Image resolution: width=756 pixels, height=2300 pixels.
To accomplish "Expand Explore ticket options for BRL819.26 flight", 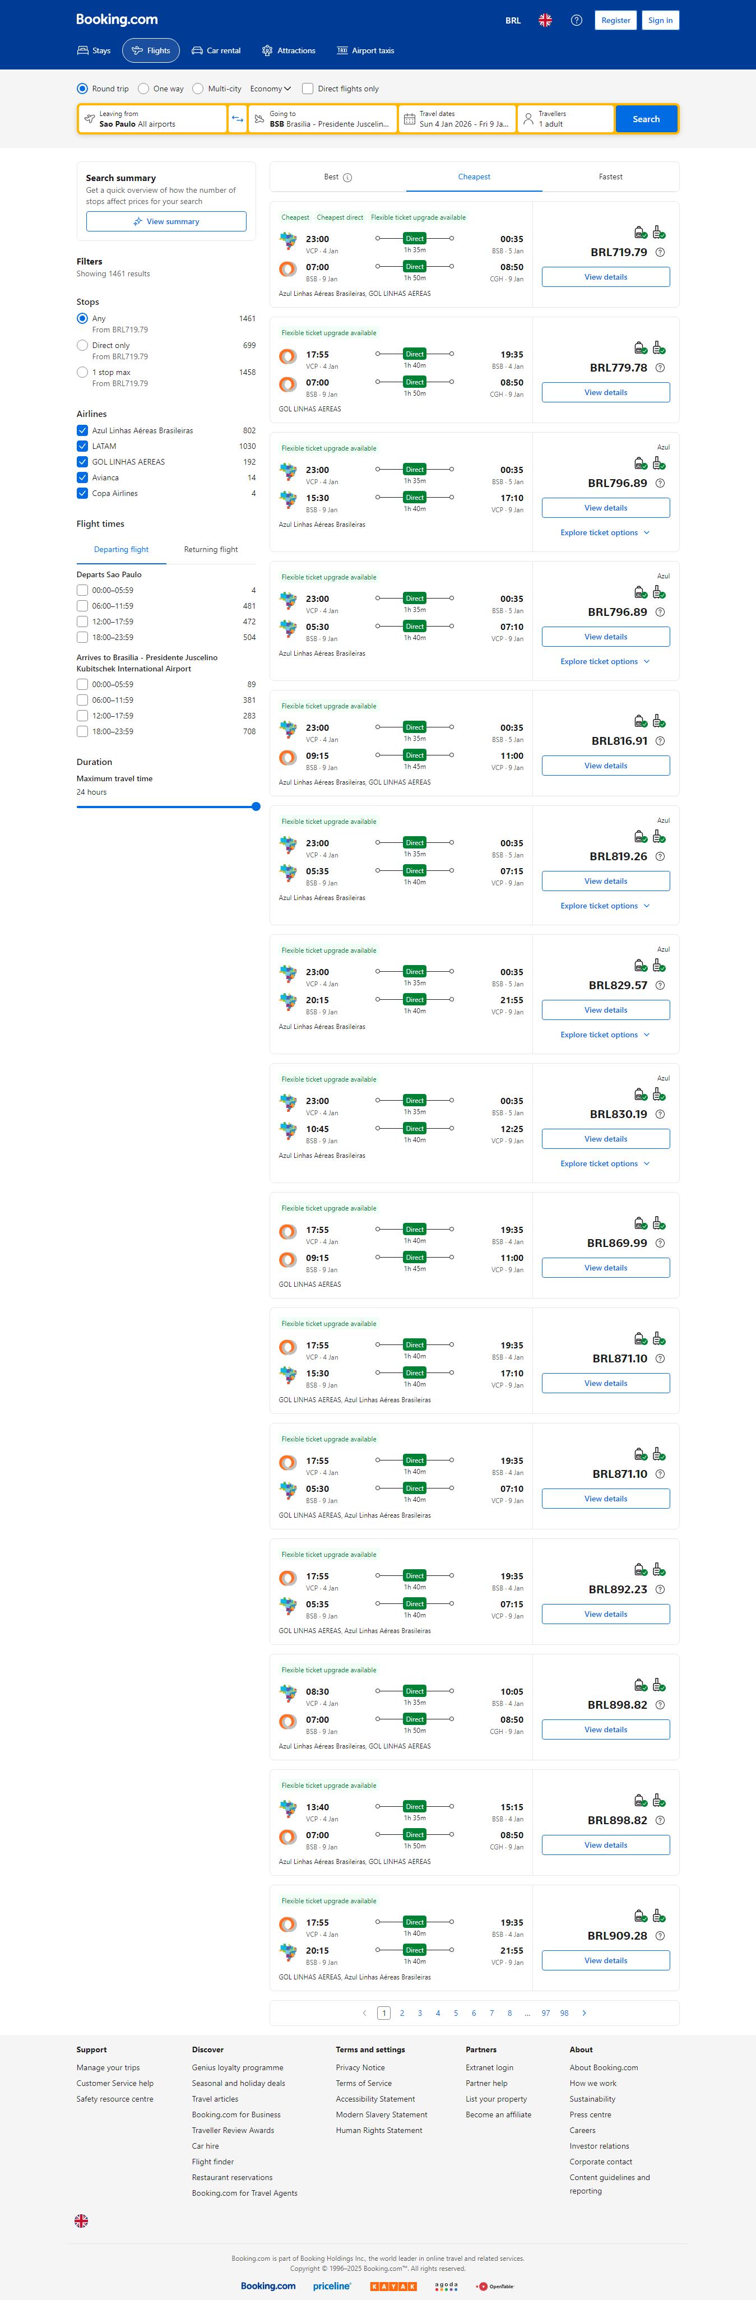I will (x=605, y=905).
